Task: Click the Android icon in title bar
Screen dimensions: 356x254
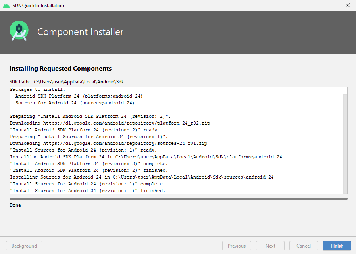Action: pyautogui.click(x=6, y=6)
